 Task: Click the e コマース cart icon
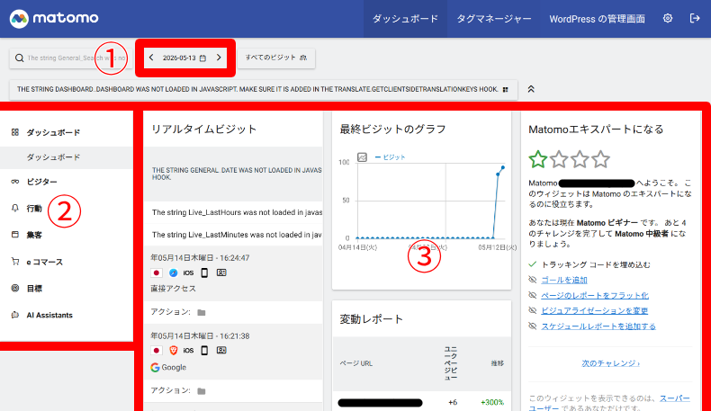[15, 262]
